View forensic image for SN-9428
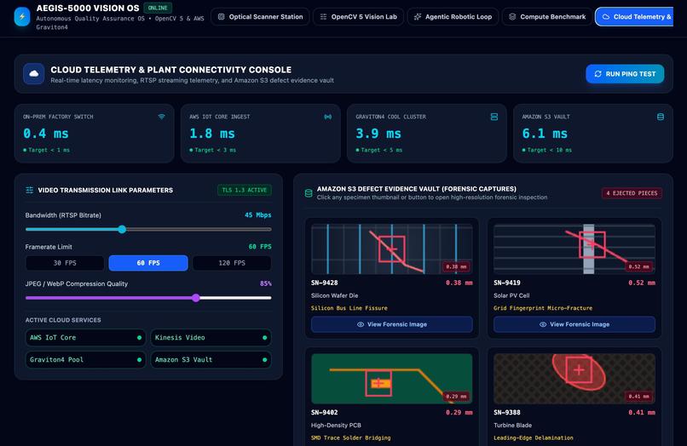The width and height of the screenshot is (687, 446). [392, 324]
